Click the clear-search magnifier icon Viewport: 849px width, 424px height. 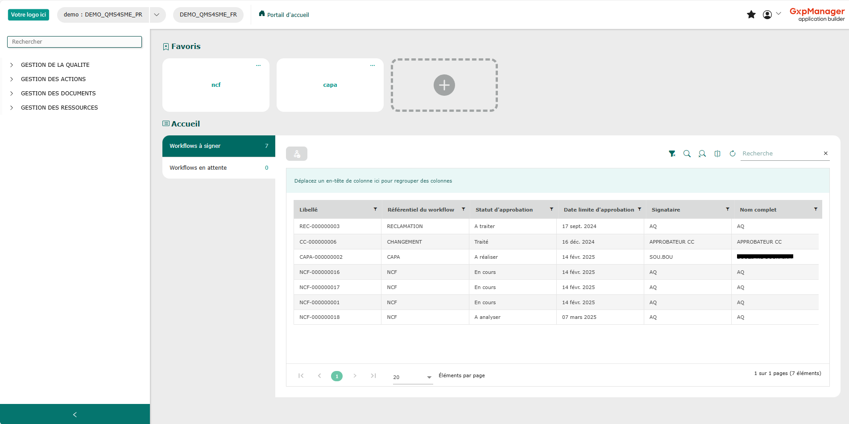(702, 154)
